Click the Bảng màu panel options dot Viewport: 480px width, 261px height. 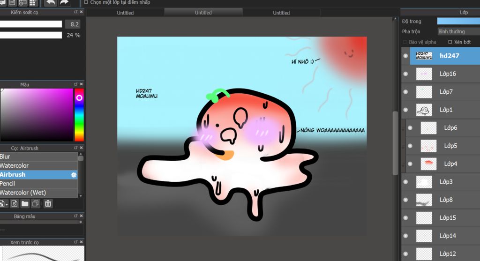[x=81, y=222]
